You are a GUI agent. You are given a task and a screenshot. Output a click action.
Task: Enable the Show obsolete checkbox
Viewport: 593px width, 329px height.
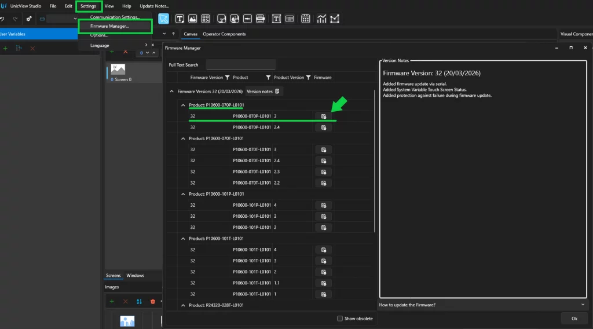(339, 319)
